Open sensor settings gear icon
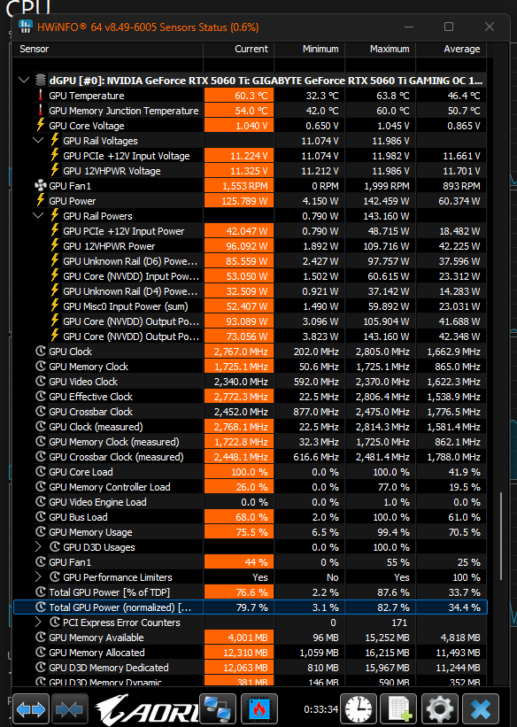The height and width of the screenshot is (727, 517). pyautogui.click(x=440, y=709)
